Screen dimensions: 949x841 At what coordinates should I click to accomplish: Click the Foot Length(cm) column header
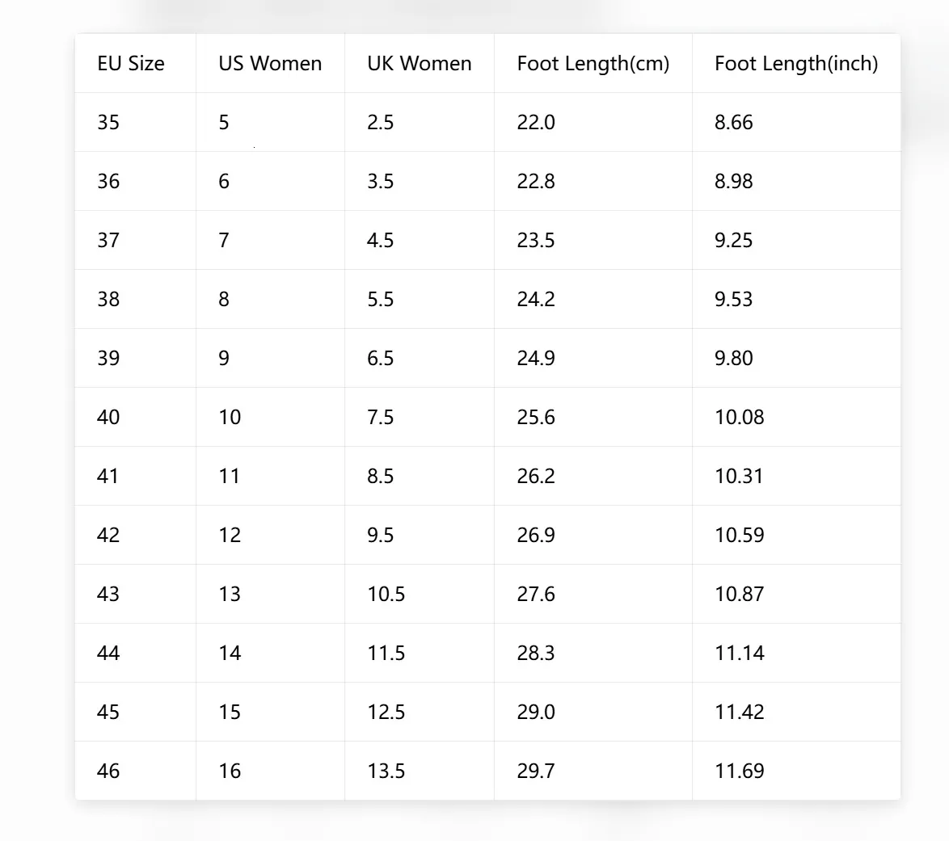pyautogui.click(x=593, y=64)
